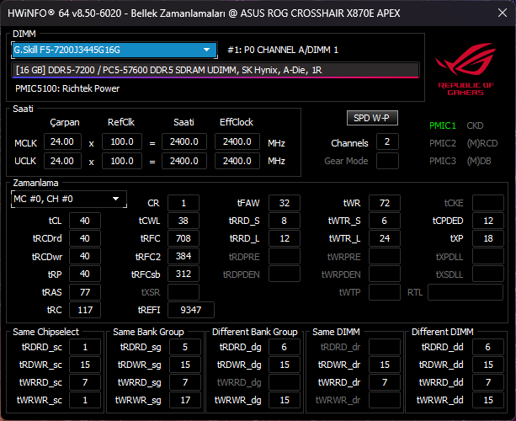
Task: Select the PMIC1 indicator
Action: tap(442, 125)
